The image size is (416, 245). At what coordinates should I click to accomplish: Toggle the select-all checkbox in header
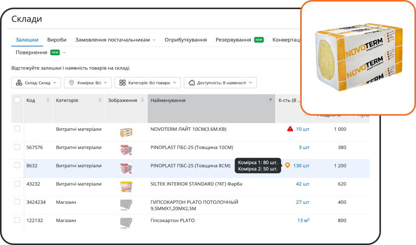click(x=17, y=100)
